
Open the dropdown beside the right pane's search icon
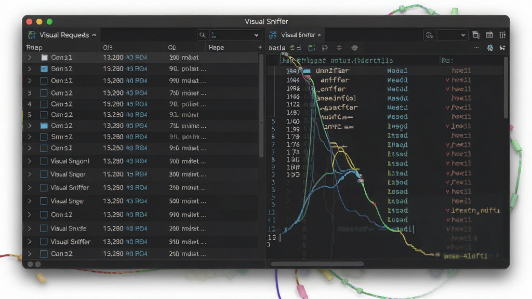[x=463, y=35]
